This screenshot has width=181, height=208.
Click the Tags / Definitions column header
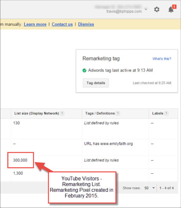(100, 113)
